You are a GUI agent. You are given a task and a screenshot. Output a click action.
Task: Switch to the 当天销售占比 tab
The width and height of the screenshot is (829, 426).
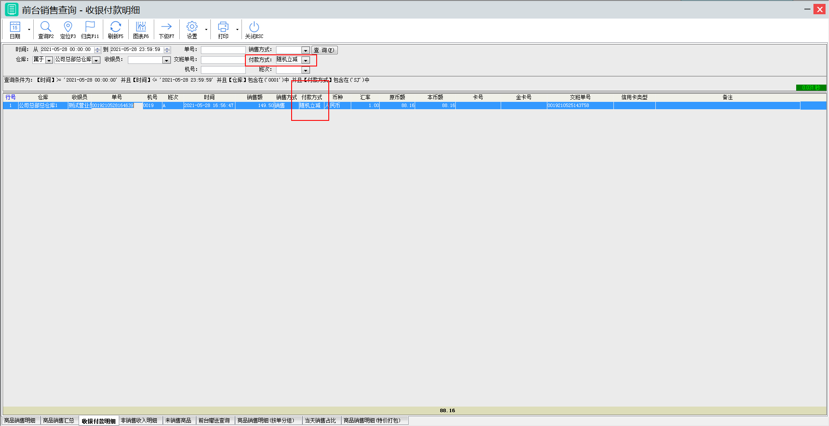(320, 420)
